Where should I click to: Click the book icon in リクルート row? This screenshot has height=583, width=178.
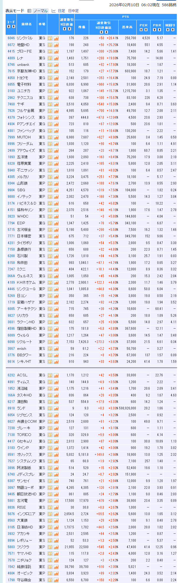(50, 342)
